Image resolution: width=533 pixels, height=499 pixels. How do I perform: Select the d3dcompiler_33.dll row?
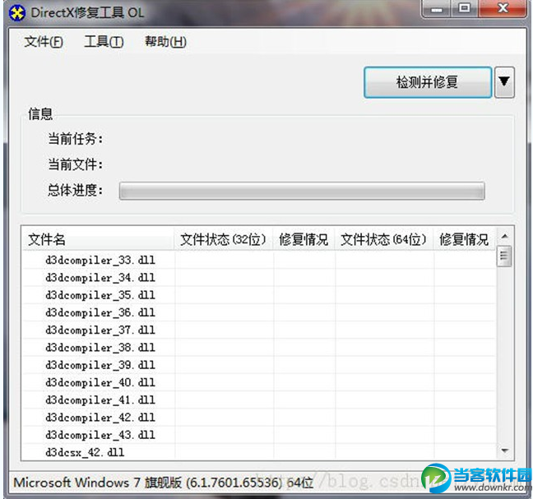(259, 261)
